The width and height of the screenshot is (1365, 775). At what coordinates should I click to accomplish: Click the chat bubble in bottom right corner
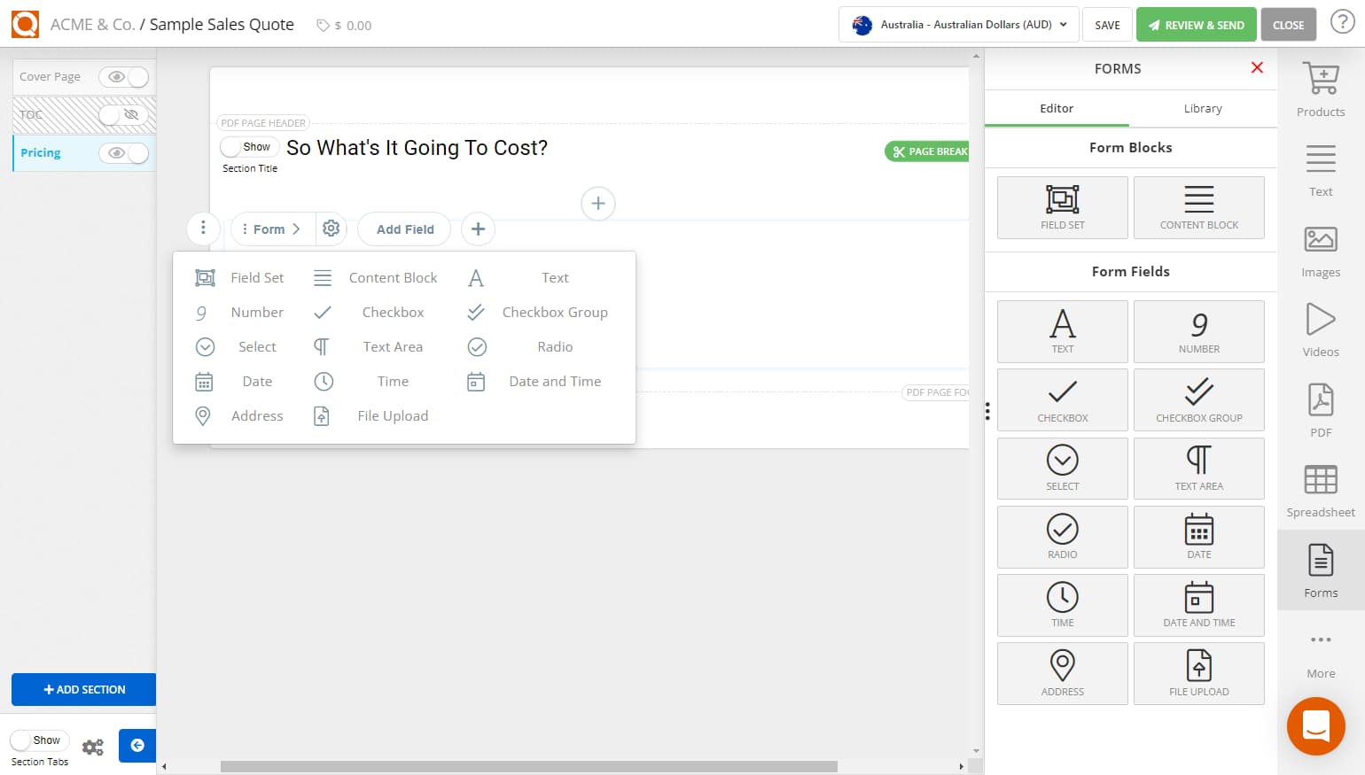pyautogui.click(x=1315, y=726)
